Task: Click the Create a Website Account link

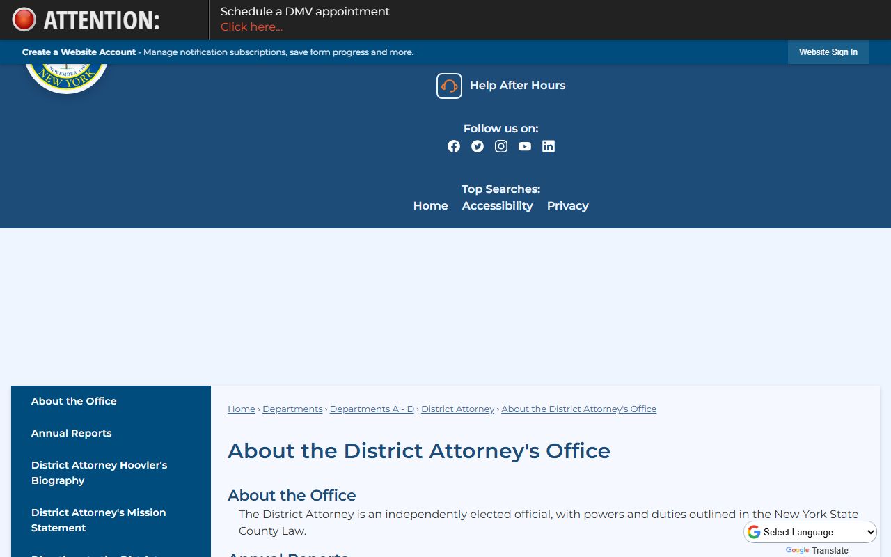Action: tap(79, 52)
